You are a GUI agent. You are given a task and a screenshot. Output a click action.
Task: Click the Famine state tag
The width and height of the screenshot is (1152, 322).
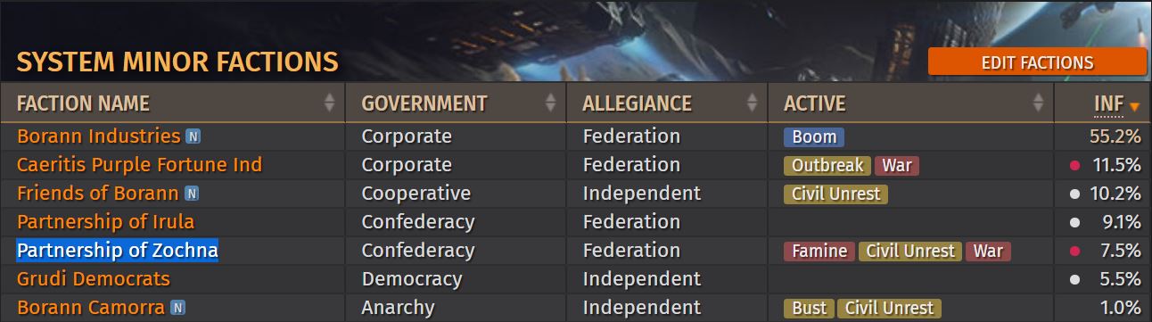coord(819,252)
